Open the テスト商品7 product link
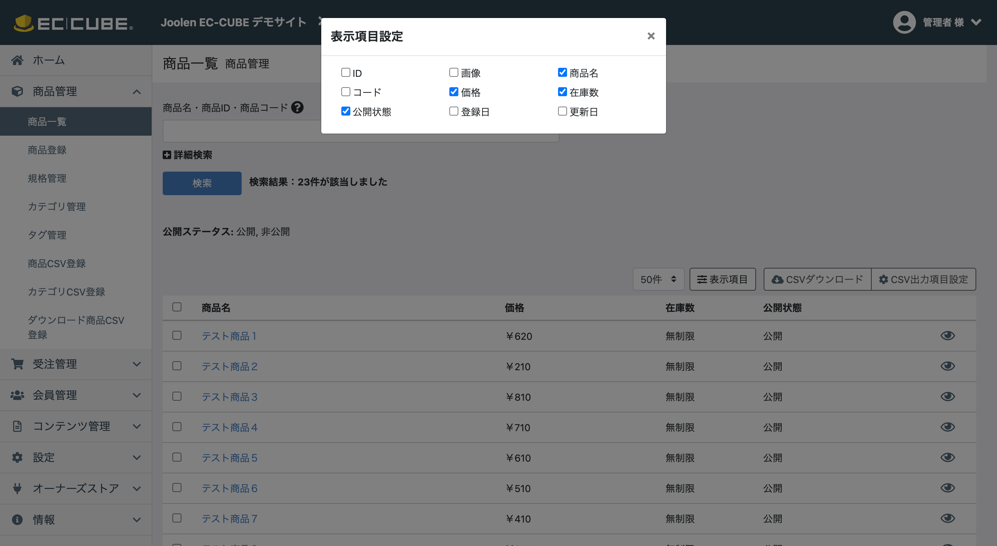997x546 pixels. pos(230,519)
